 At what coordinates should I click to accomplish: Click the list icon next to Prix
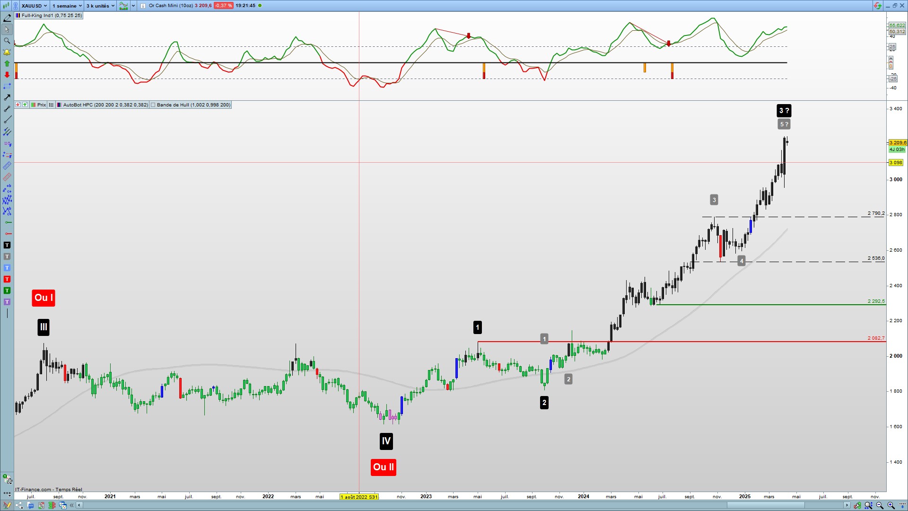tap(51, 105)
